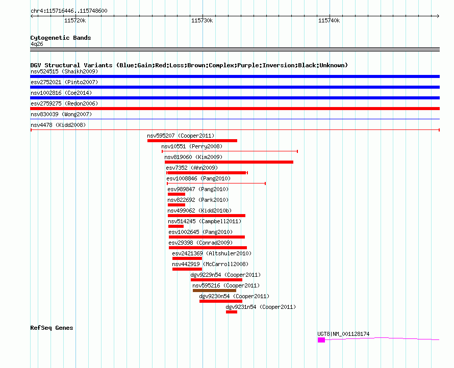The image size is (454, 368).
Task: Select the red bar beneath nsv595207 (Cooper2011)
Action: click(x=192, y=141)
